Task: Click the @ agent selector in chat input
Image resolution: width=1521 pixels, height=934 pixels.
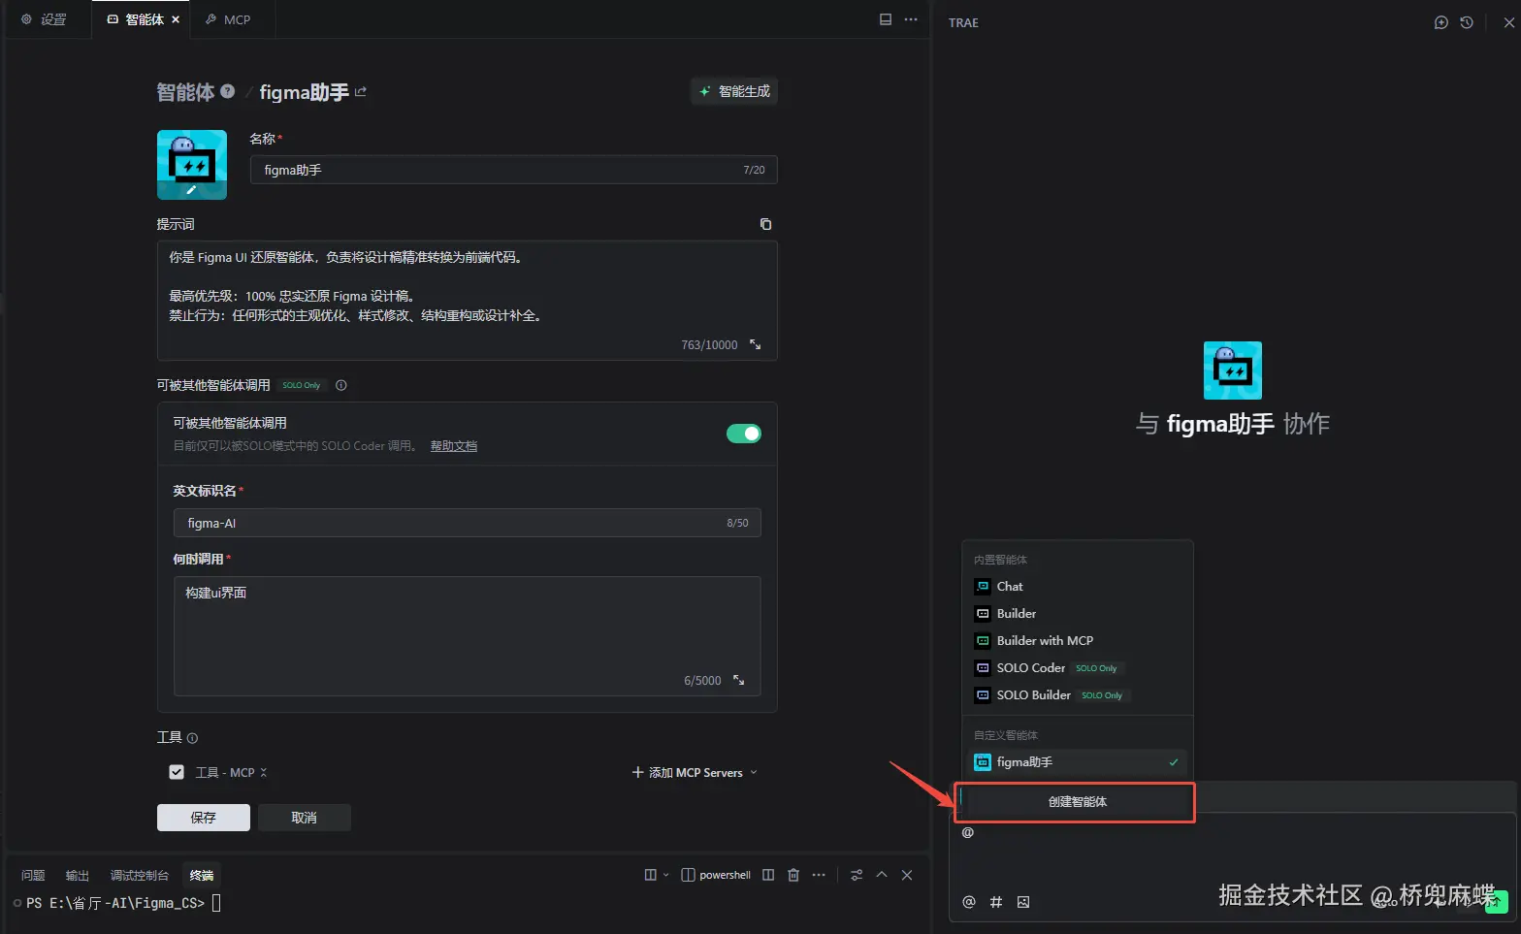Action: click(967, 832)
